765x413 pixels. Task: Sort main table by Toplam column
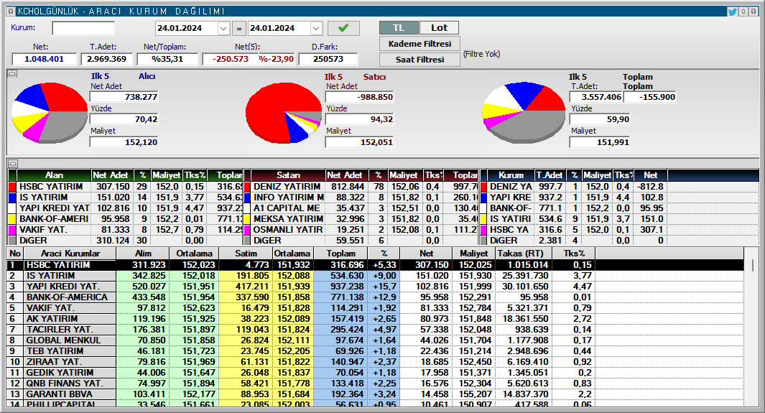341,254
